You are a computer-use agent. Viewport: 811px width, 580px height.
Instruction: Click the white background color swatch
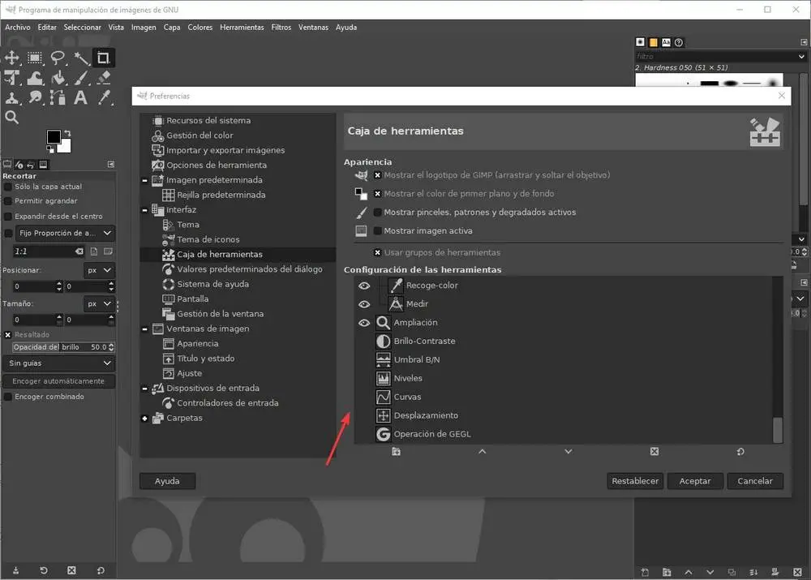tap(66, 147)
